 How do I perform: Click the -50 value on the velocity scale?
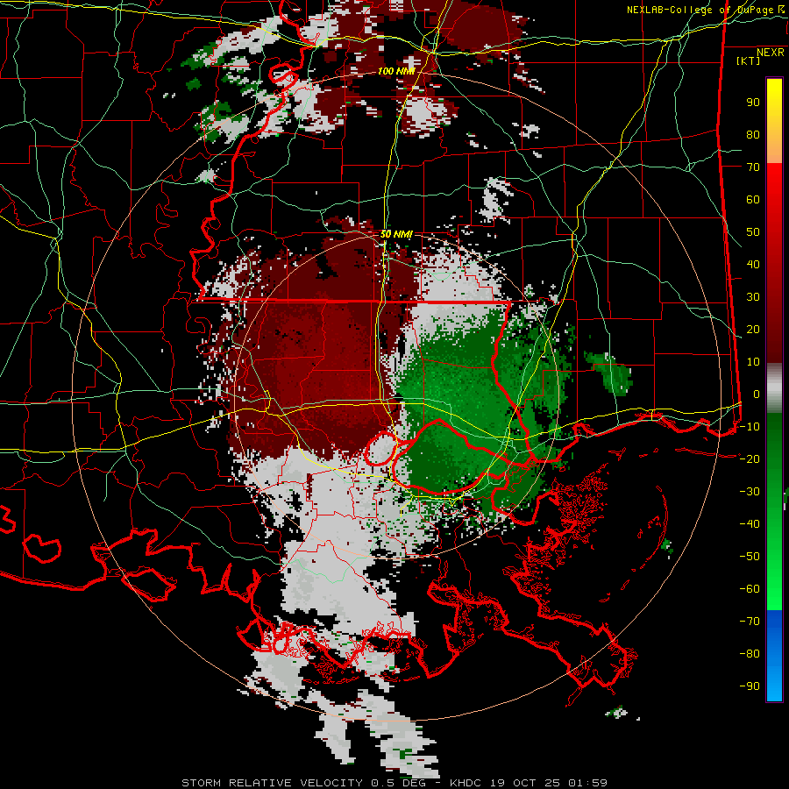pos(750,557)
